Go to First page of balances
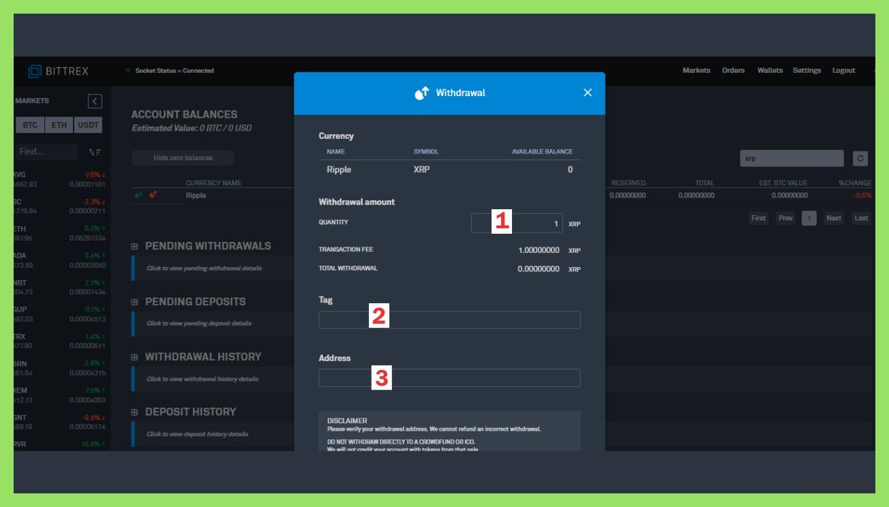 click(x=758, y=218)
